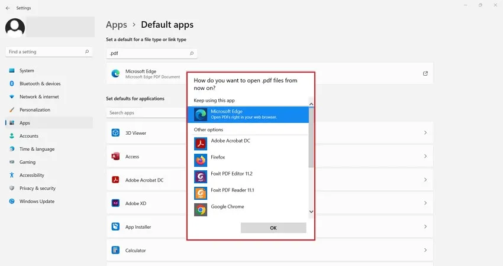Expand the Adobe Acrobat DC row chevron

coord(425,180)
